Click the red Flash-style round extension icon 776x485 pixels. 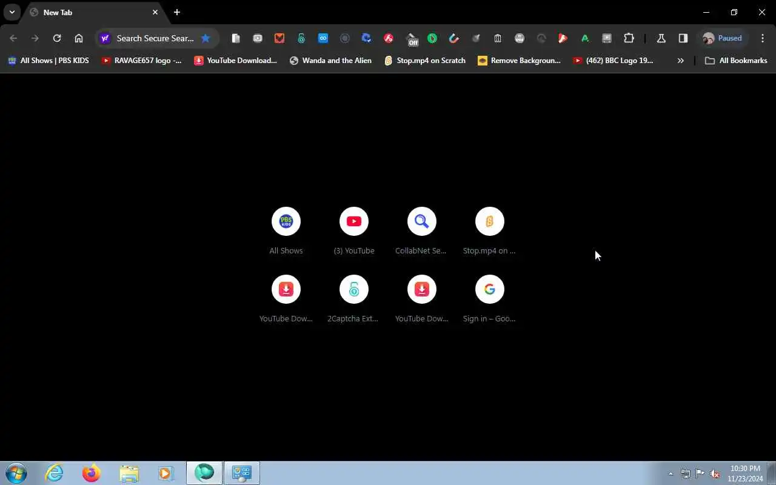[x=389, y=38]
